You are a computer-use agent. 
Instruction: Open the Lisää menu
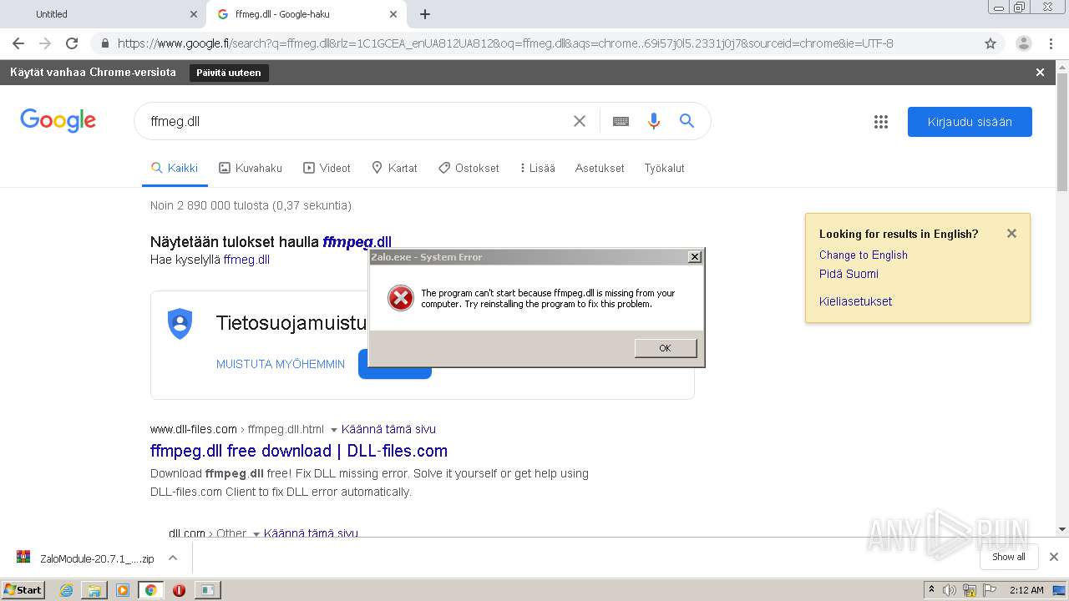tap(537, 168)
